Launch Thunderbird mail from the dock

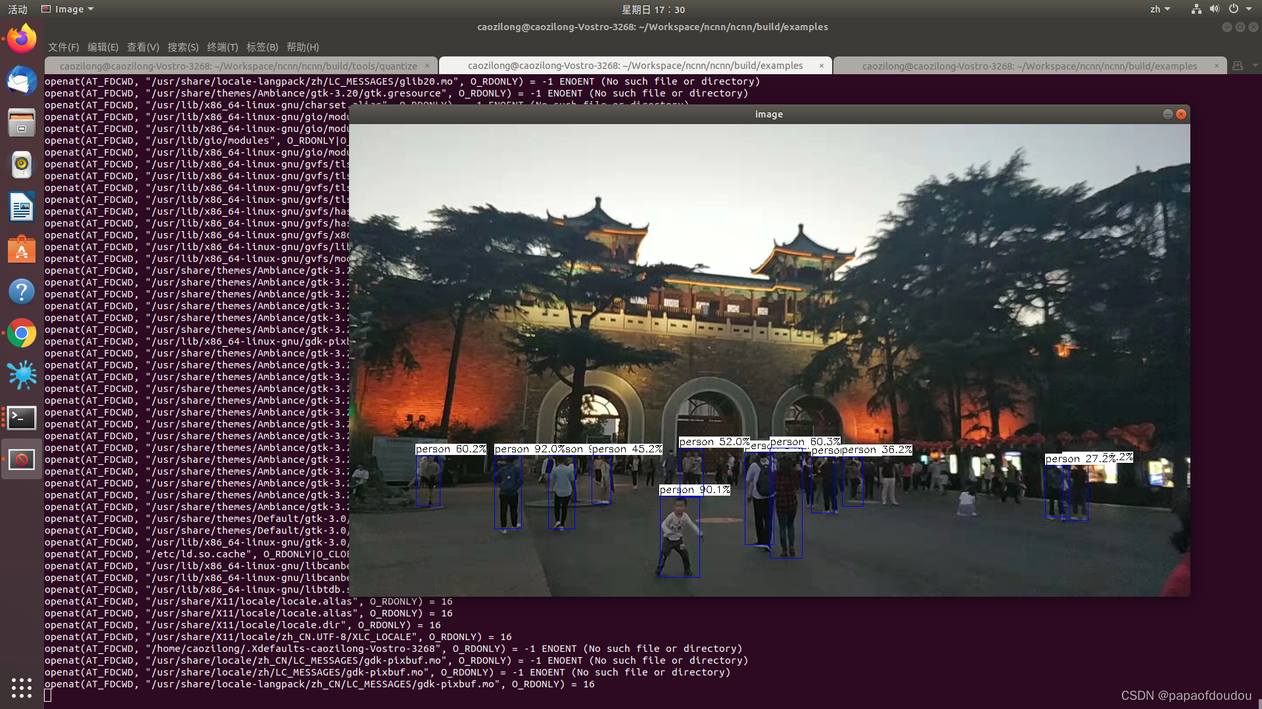click(x=22, y=81)
